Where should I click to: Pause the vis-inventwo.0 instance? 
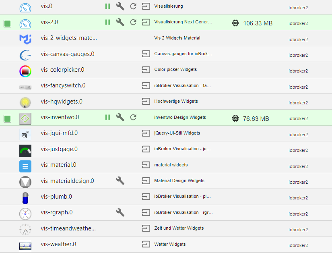tap(107, 117)
